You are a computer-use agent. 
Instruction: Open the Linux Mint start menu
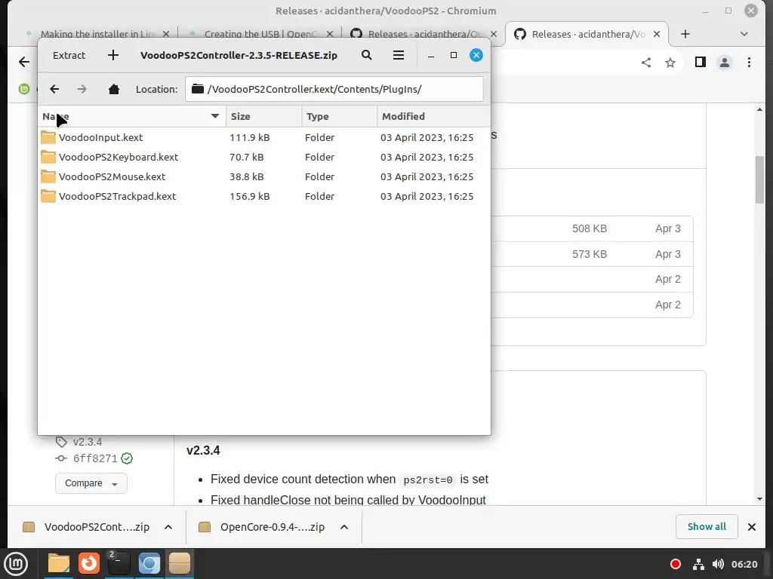16,564
